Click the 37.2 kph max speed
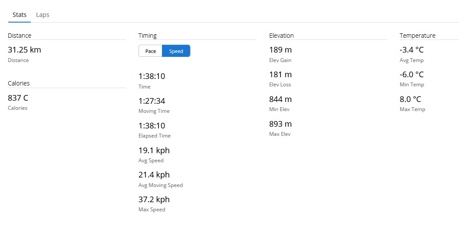The width and height of the screenshot is (459, 233). pyautogui.click(x=154, y=200)
